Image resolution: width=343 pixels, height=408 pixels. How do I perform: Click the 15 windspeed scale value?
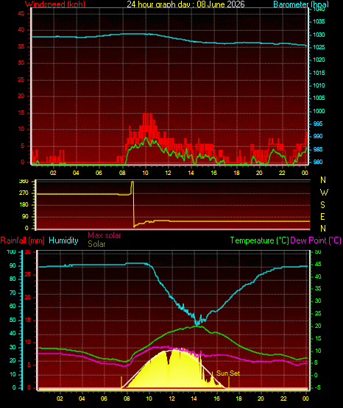click(x=21, y=112)
